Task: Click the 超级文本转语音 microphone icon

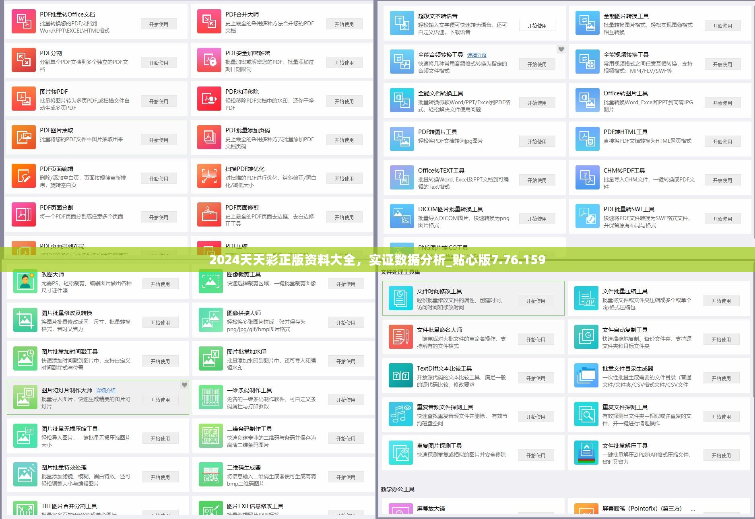Action: pyautogui.click(x=402, y=23)
